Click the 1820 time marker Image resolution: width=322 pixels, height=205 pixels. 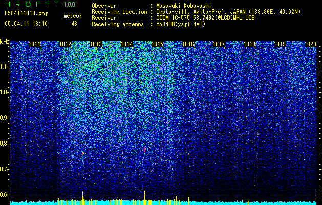point(310,44)
